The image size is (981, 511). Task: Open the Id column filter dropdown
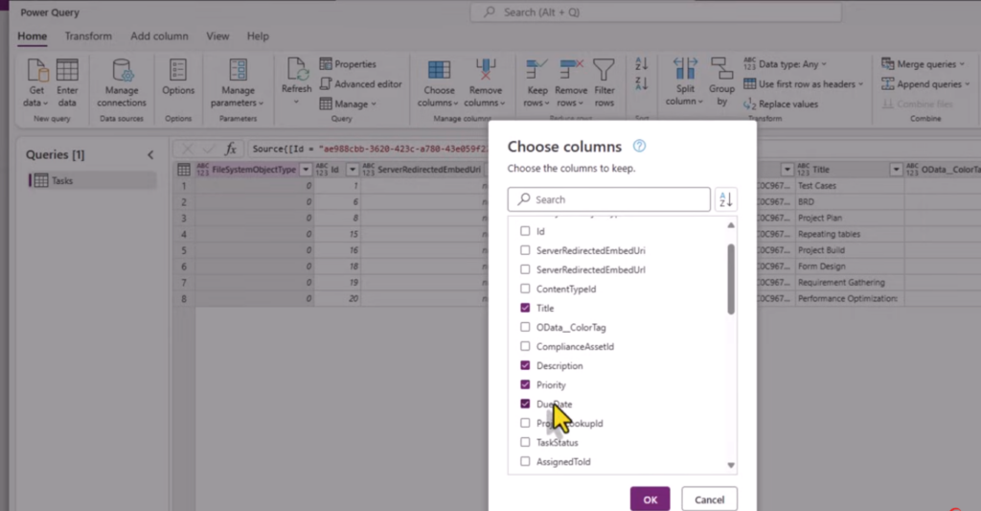click(353, 169)
